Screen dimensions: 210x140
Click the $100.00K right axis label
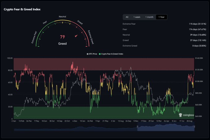point(199,82)
